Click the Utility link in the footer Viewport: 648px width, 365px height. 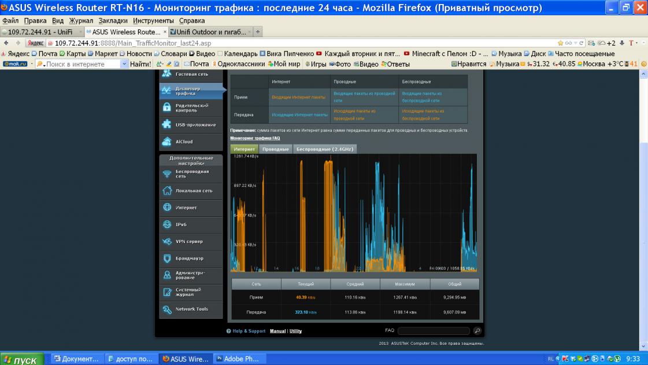(295, 331)
